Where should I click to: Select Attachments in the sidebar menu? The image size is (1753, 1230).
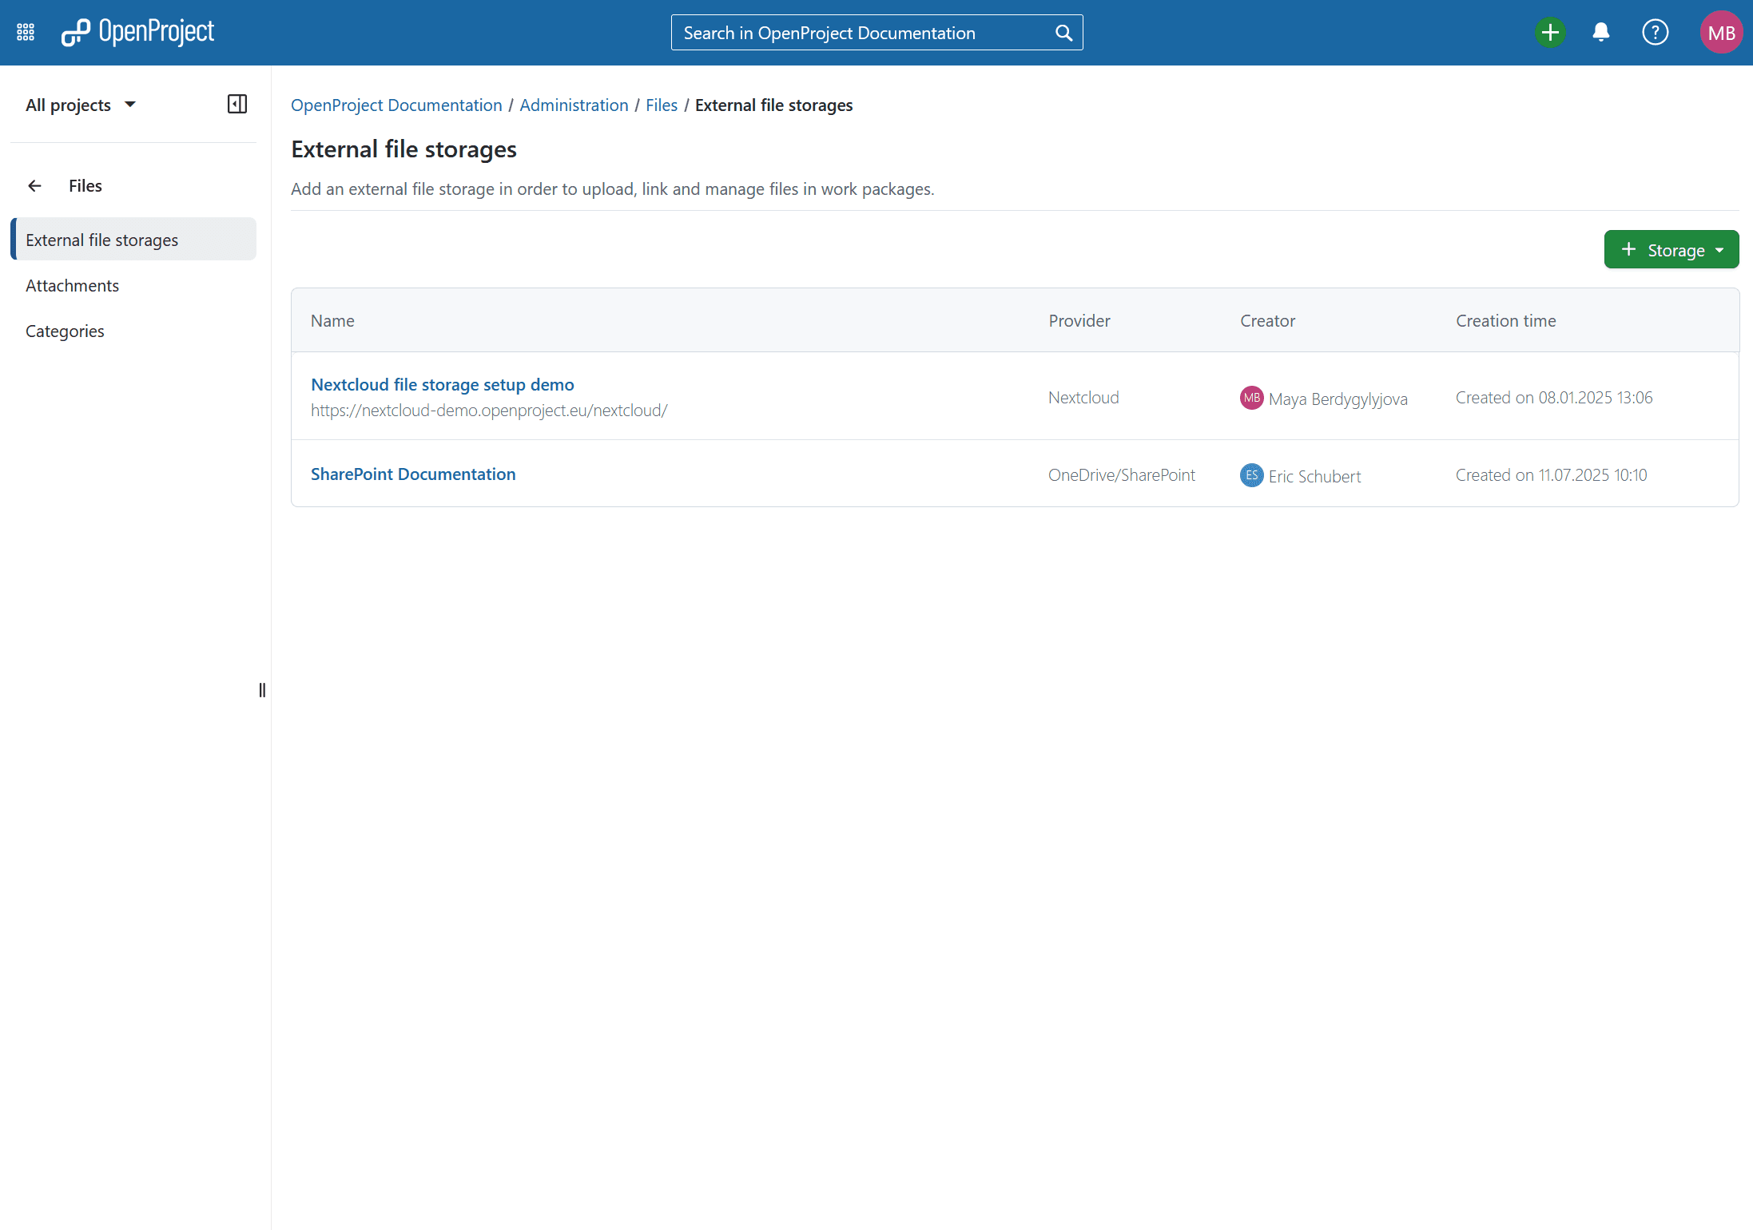click(72, 286)
